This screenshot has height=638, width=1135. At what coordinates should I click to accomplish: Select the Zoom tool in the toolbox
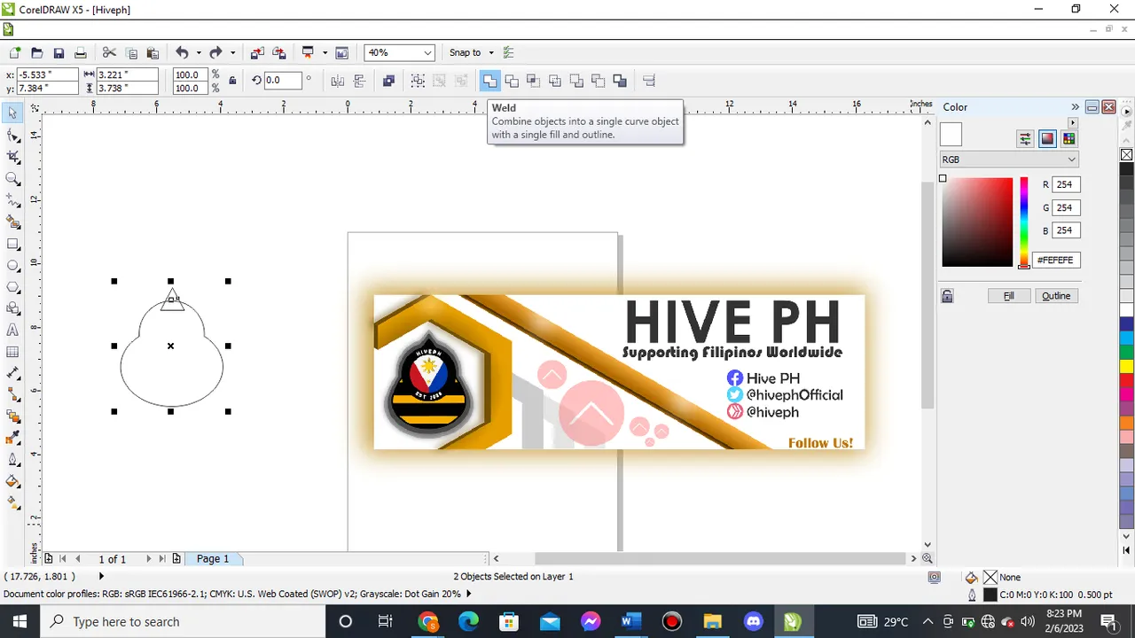[x=12, y=178]
